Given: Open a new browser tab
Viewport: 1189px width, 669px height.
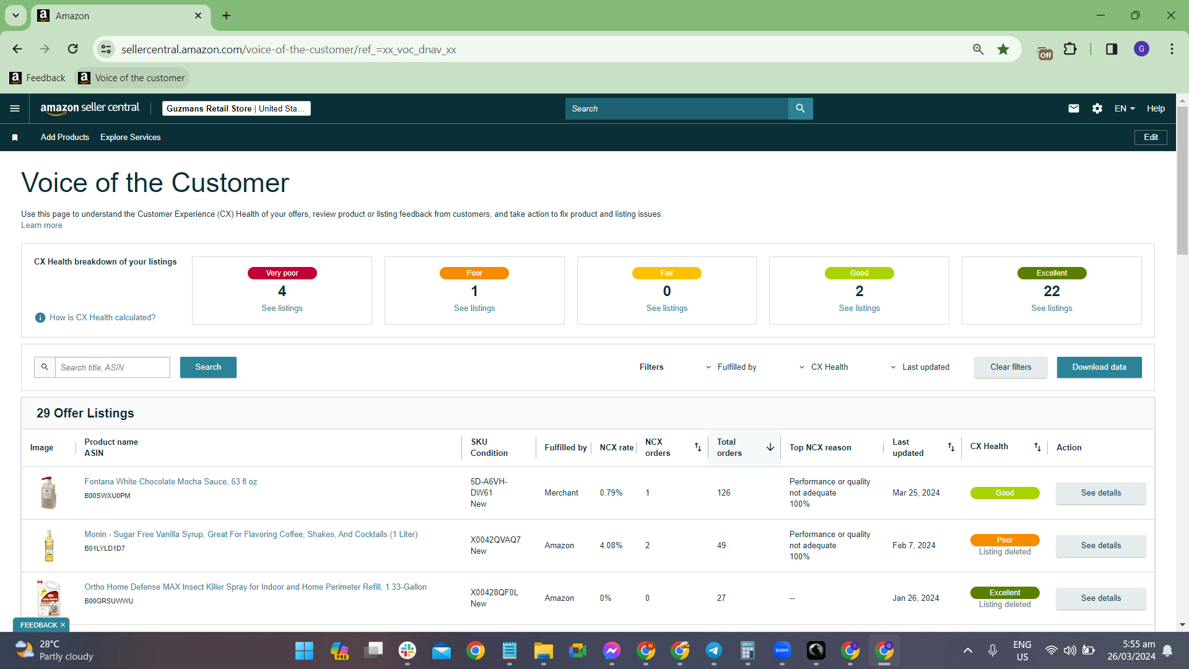Looking at the screenshot, I should pos(227,15).
